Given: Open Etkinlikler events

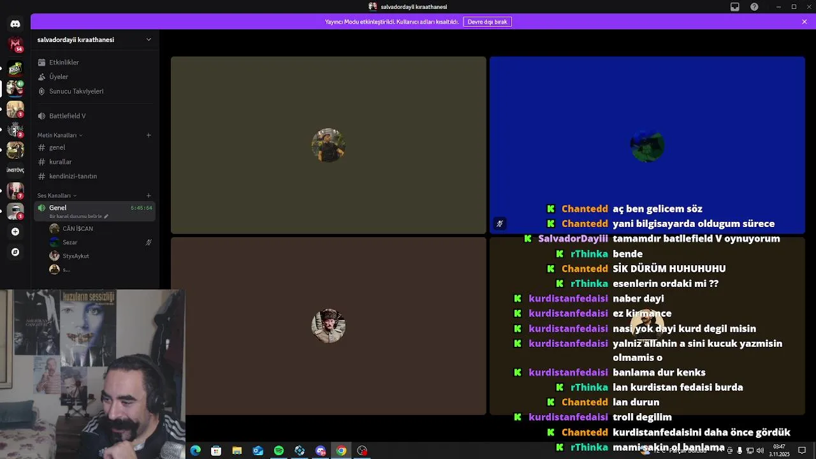Looking at the screenshot, I should [x=94, y=62].
